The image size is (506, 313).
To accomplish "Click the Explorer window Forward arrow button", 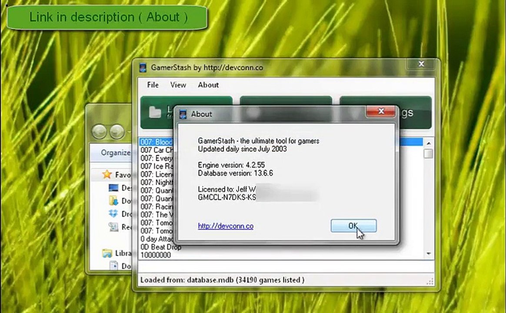I will pyautogui.click(x=117, y=132).
